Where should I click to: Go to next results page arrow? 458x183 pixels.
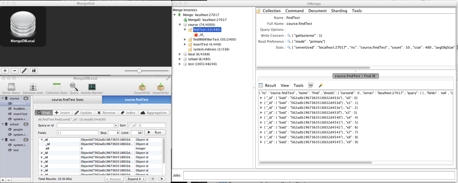click(x=162, y=178)
